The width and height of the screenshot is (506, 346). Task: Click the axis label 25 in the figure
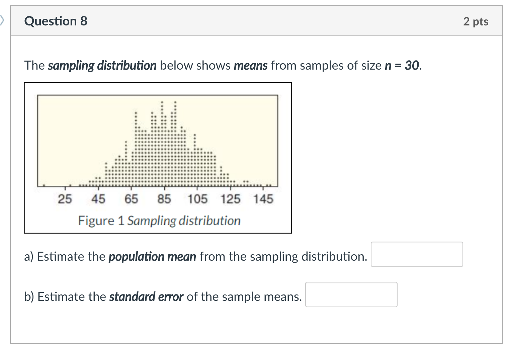click(65, 198)
